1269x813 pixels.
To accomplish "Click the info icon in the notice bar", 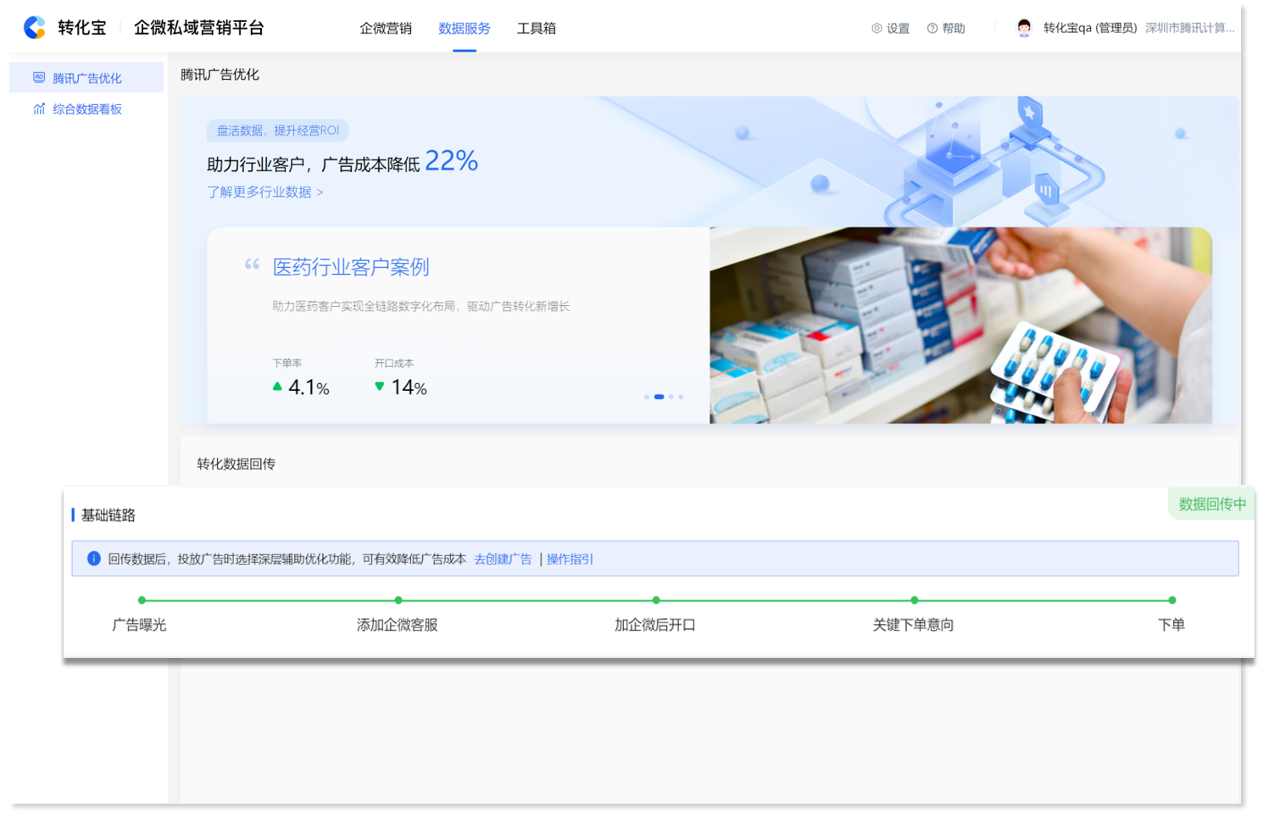I will pos(94,559).
